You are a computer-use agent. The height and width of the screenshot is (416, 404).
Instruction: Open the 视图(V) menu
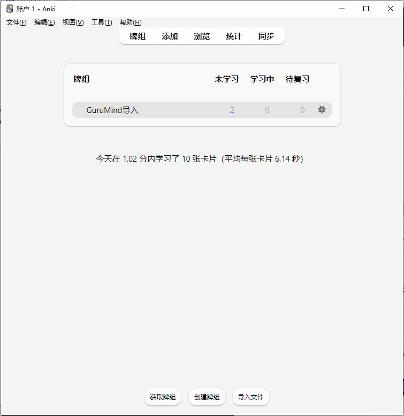(x=73, y=22)
